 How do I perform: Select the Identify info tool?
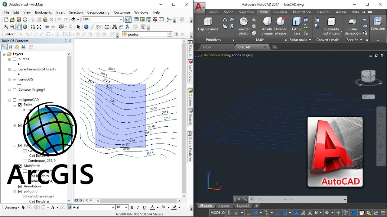(x=86, y=27)
